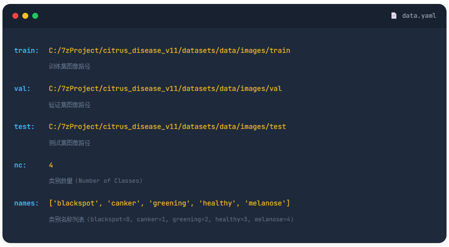
Task: Click the 类别名称列表 index mapping comment
Action: tap(171, 219)
